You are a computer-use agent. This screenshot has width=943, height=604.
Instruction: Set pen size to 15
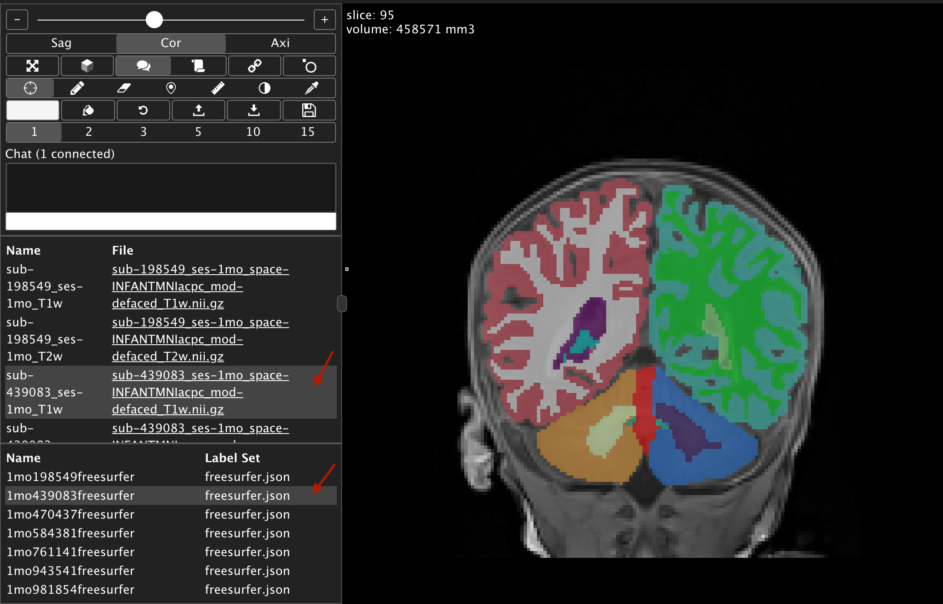[308, 132]
